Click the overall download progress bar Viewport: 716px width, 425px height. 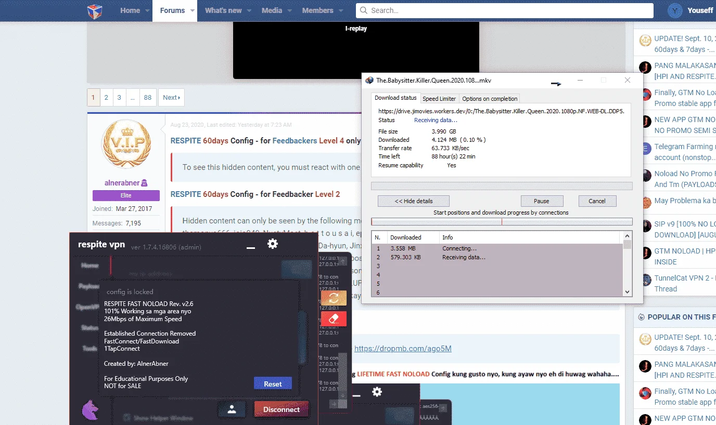(502, 186)
